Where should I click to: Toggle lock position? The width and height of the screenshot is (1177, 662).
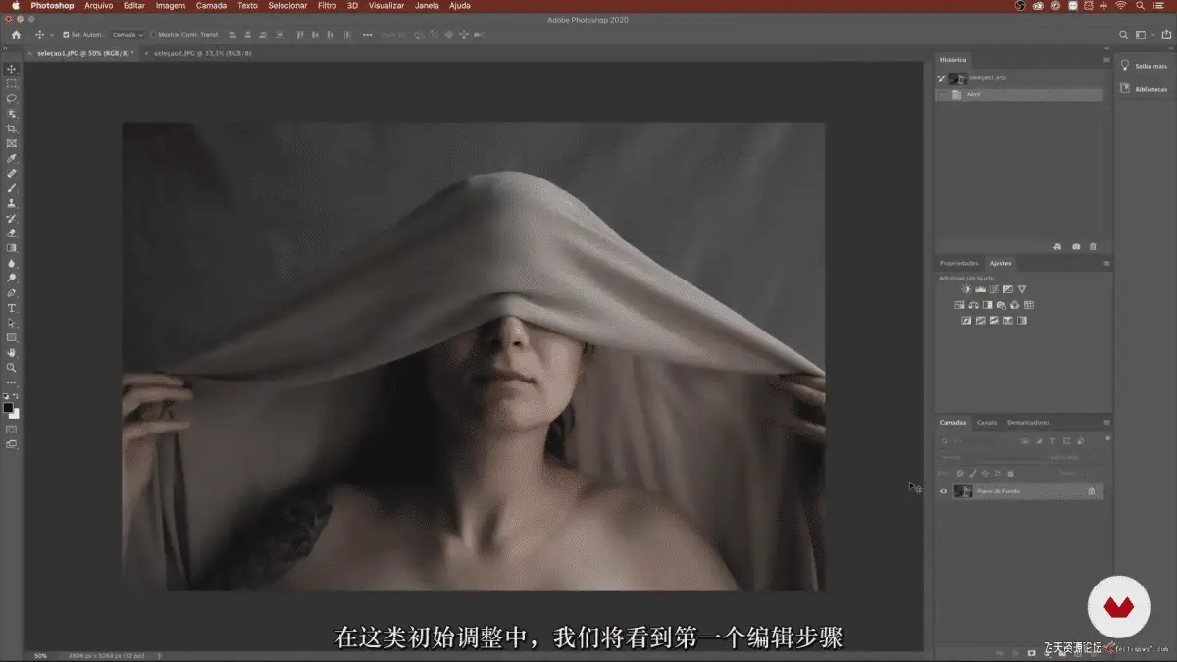point(985,473)
